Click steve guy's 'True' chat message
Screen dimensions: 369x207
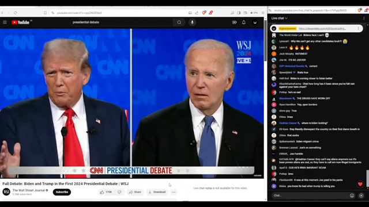pyautogui.click(x=294, y=111)
